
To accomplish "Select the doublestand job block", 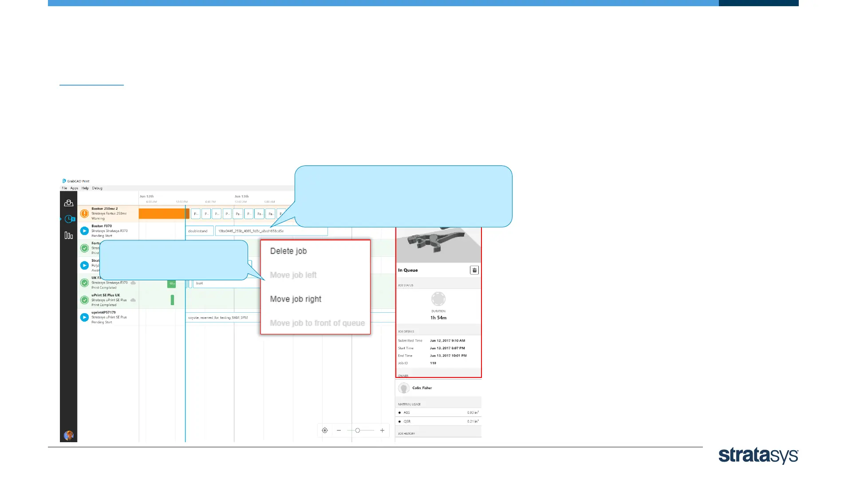I will (x=199, y=231).
